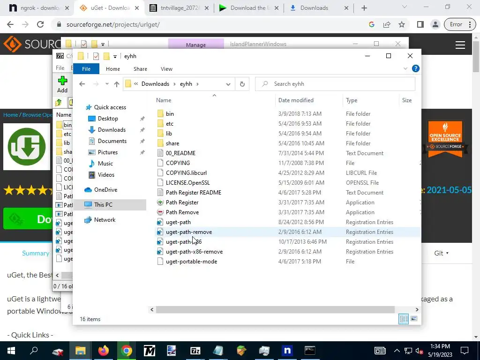
Task: Open the File ribbon tab
Action: [86, 69]
